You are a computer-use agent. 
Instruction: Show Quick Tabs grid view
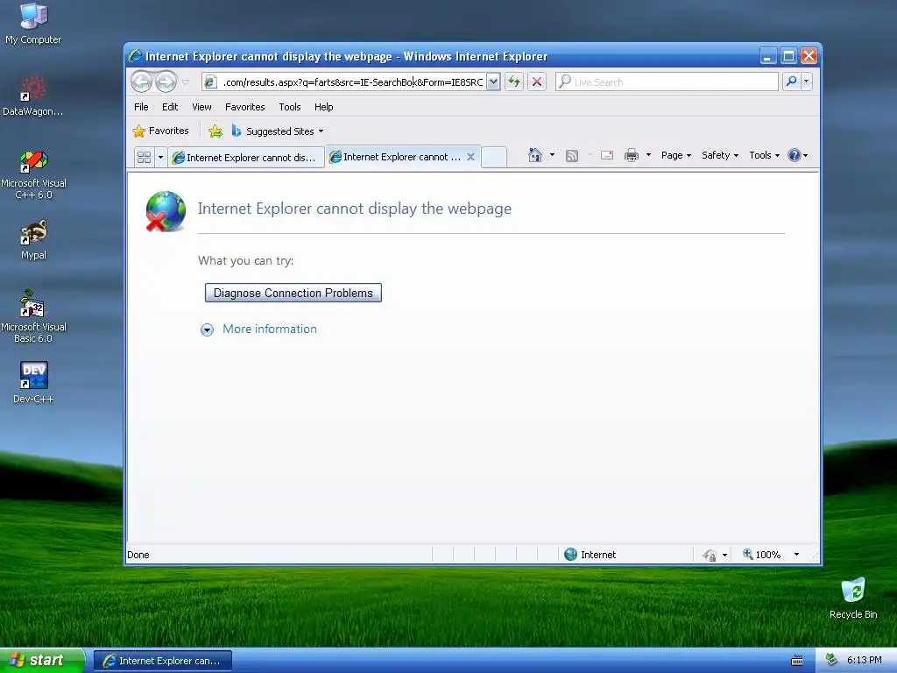[x=145, y=157]
